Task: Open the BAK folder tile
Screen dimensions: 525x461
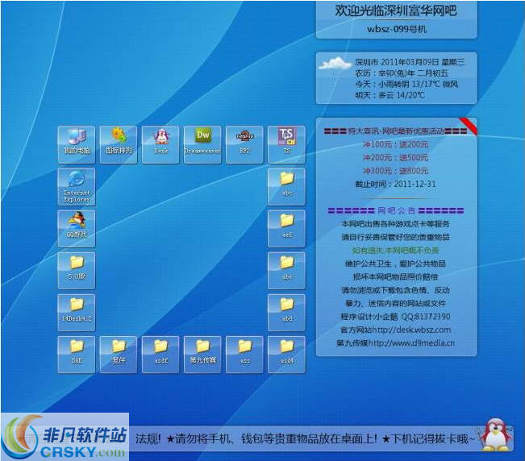Action: click(77, 355)
